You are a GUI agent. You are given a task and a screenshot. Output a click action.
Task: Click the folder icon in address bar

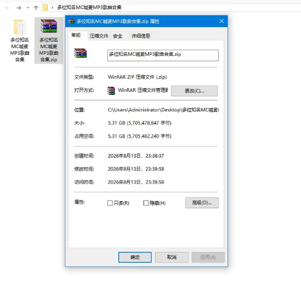tap(45, 8)
